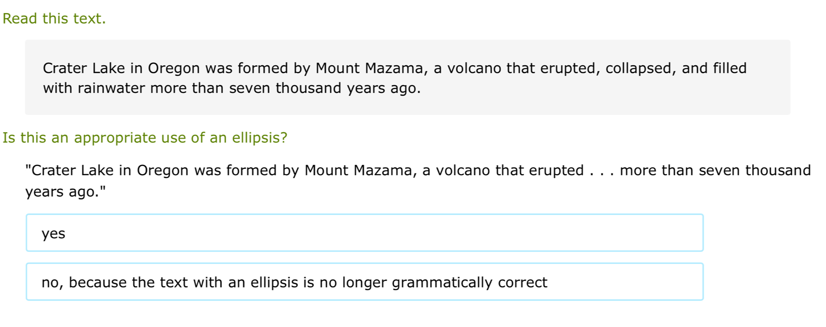Click the "Read this text." heading
Screen dimensions: 826x327
[54, 19]
